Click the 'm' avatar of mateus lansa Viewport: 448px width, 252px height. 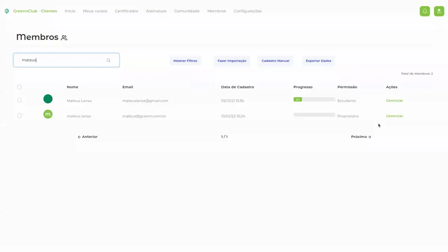tap(48, 114)
